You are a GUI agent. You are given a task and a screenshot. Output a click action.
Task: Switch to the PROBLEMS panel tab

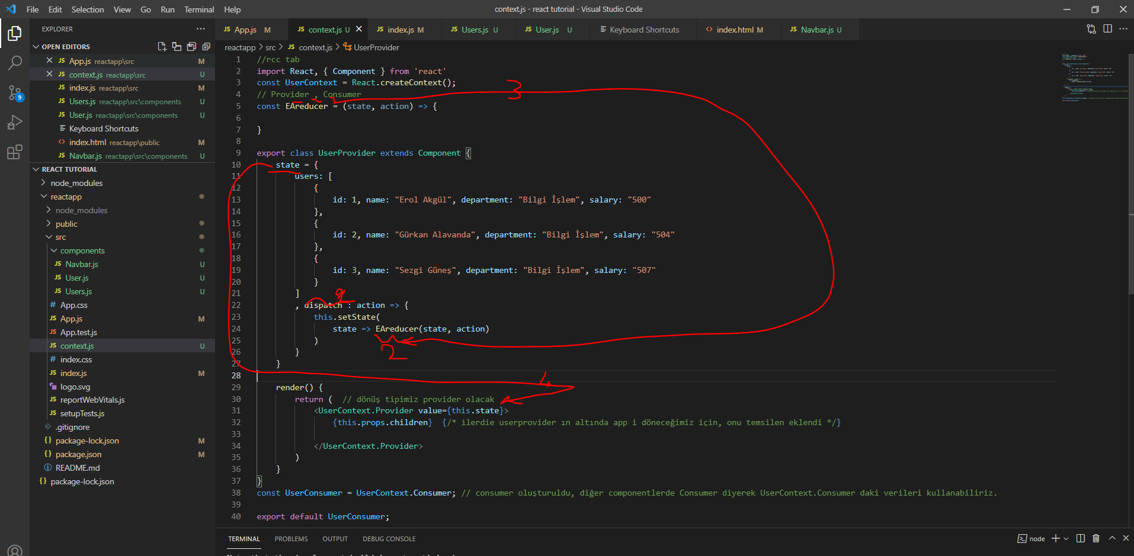(x=291, y=539)
